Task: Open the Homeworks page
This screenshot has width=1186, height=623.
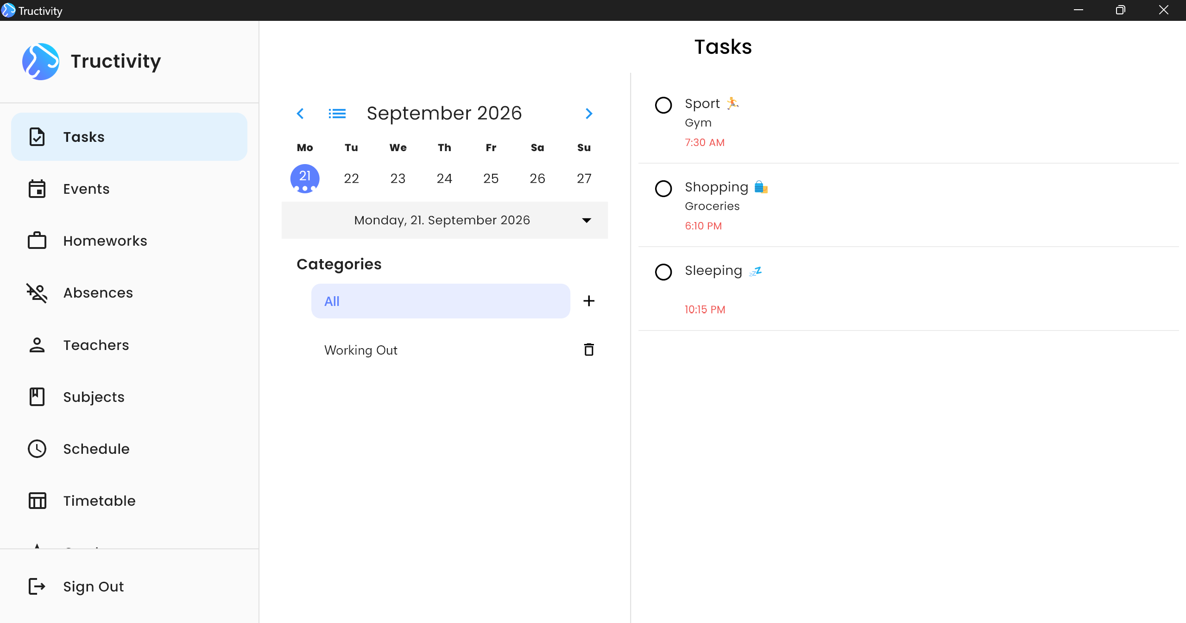Action: click(x=129, y=241)
